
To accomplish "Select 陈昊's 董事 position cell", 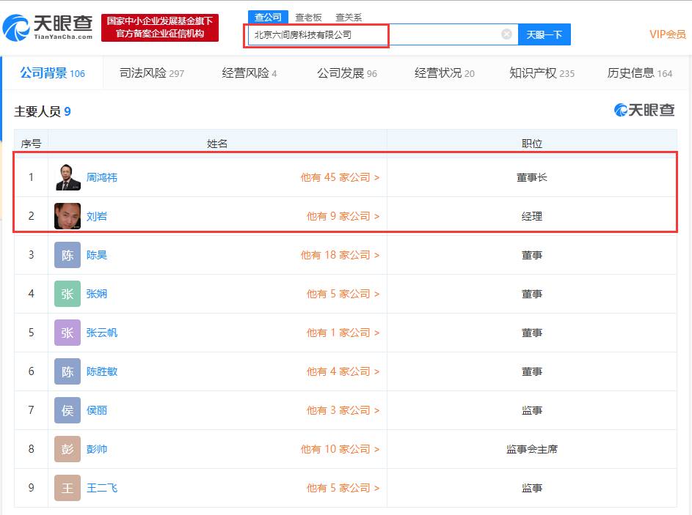I will click(x=532, y=255).
